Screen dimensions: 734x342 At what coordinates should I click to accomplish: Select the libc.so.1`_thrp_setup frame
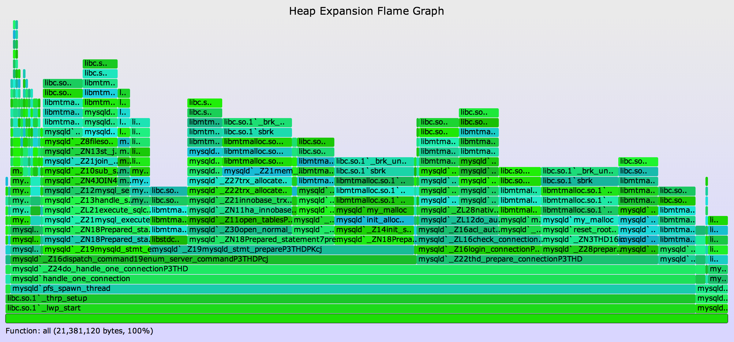click(x=350, y=298)
